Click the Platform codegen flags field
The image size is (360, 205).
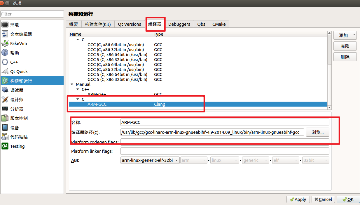coord(225,142)
